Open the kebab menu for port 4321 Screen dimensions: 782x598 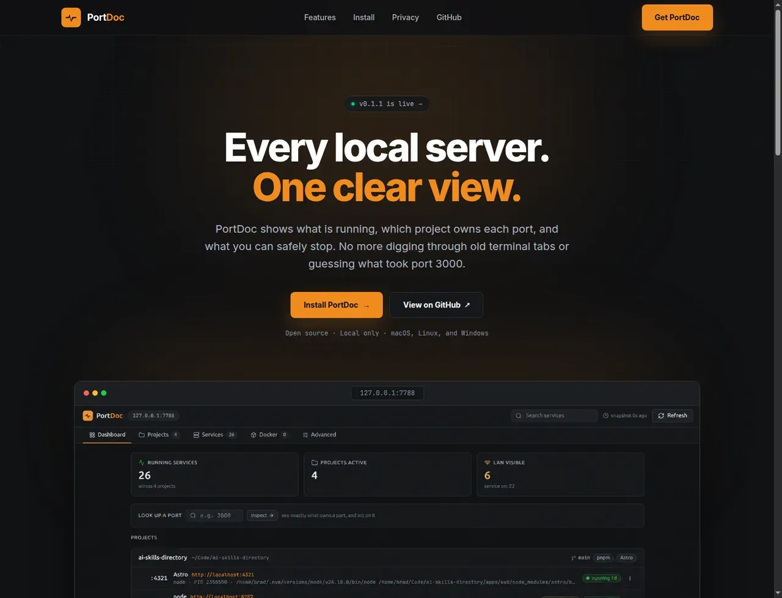click(x=630, y=578)
